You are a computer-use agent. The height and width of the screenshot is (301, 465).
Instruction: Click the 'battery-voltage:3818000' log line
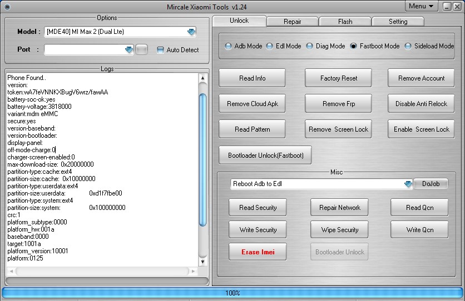(39, 107)
